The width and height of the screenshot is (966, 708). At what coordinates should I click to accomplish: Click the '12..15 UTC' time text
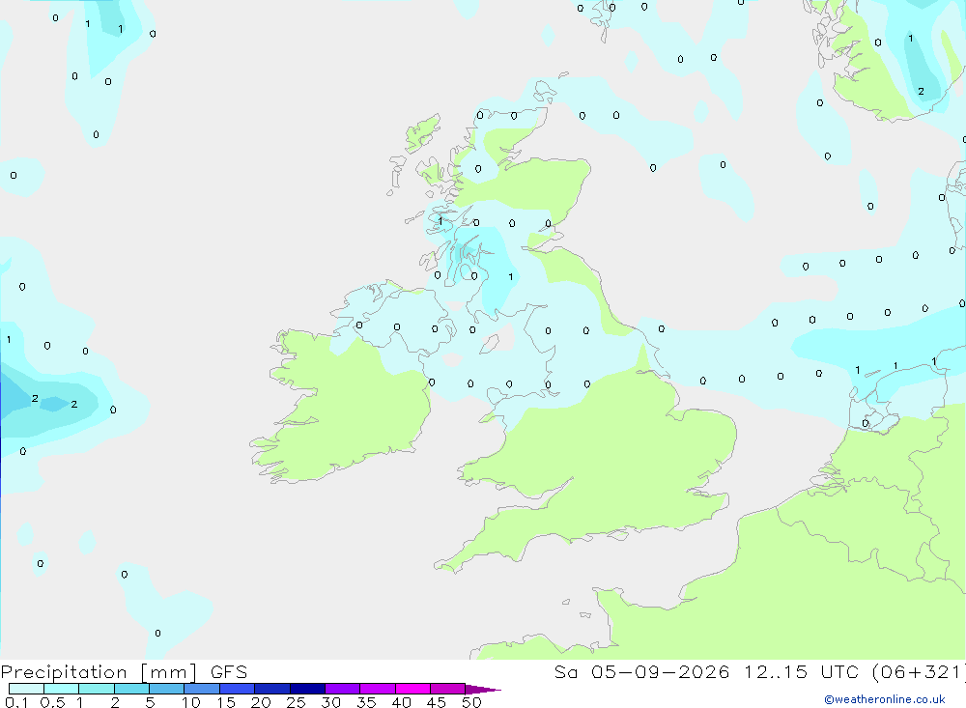(800, 672)
